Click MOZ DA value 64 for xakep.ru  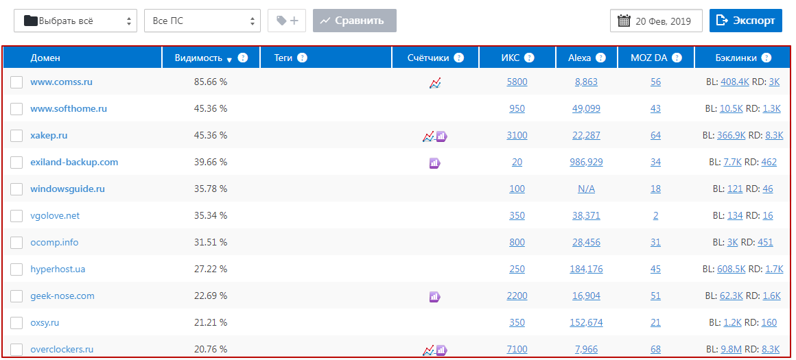[655, 135]
